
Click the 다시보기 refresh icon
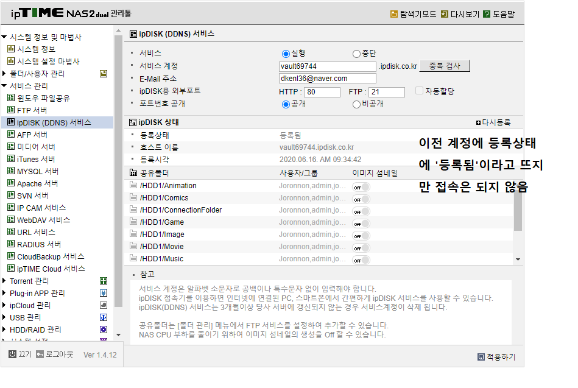445,14
